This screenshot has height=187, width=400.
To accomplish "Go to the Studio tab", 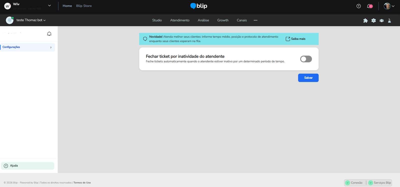I will point(157,20).
